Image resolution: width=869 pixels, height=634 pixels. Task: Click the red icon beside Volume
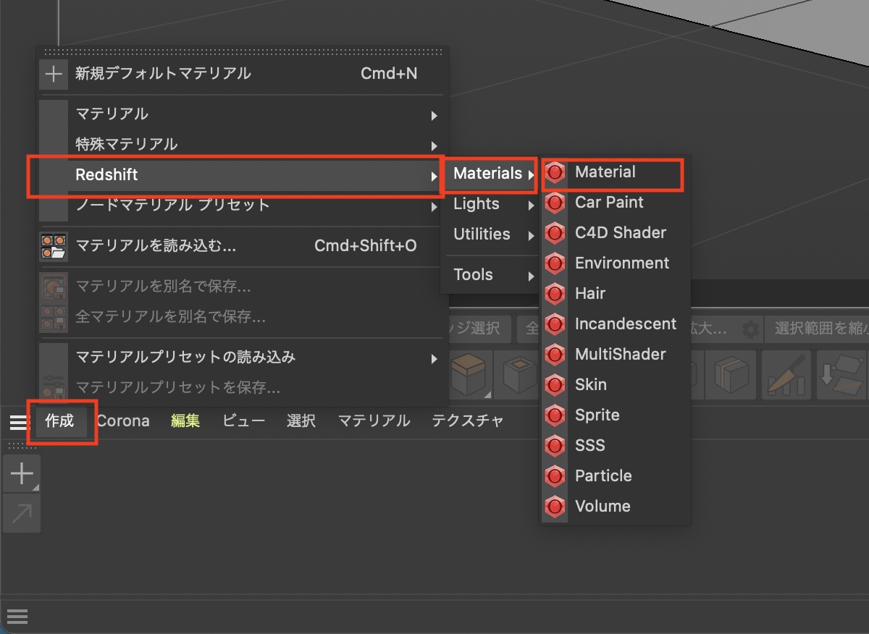pos(555,506)
